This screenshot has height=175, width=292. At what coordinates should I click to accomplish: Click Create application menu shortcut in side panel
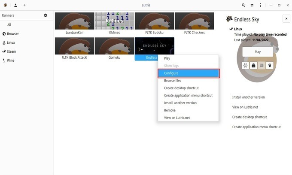coord(256,127)
